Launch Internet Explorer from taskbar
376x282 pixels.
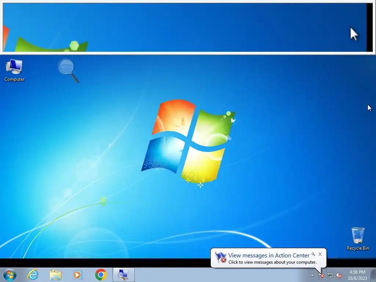33,275
